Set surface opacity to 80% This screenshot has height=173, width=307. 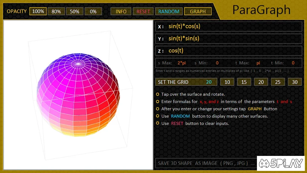click(56, 11)
